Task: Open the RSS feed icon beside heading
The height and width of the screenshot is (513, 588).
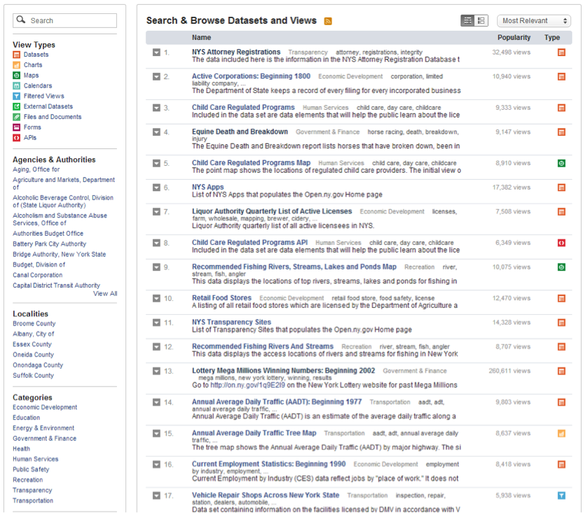Action: (x=328, y=21)
